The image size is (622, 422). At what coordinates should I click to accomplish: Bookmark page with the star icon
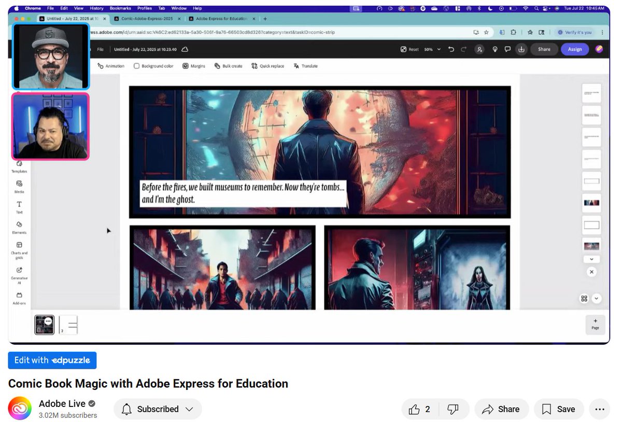[486, 32]
